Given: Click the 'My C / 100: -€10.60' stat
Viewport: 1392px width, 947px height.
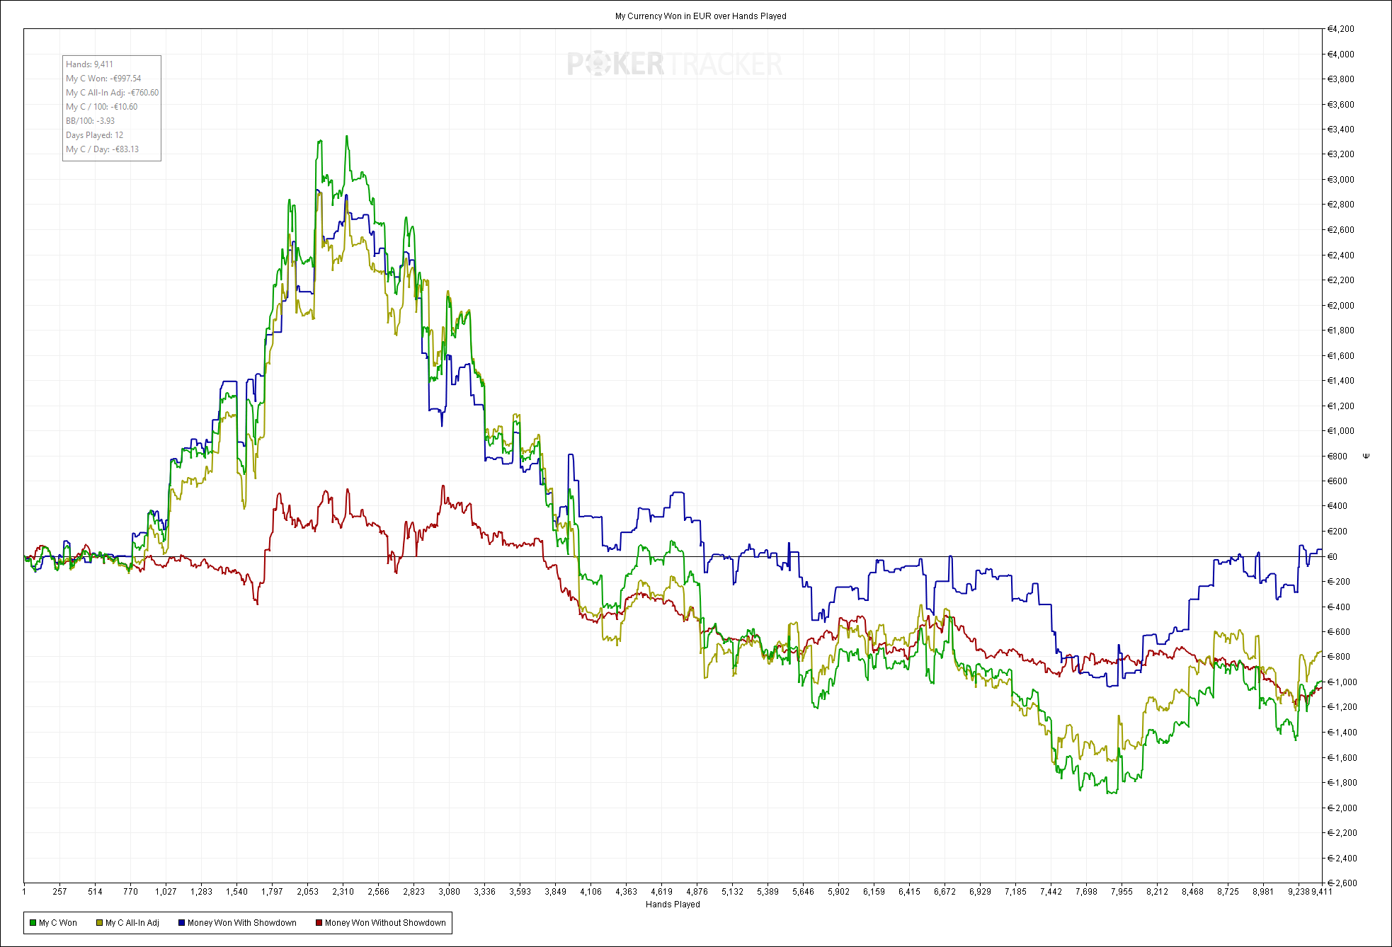Looking at the screenshot, I should [102, 107].
